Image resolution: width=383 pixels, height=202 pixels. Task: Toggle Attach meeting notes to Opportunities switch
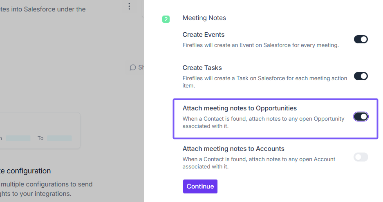click(x=361, y=117)
